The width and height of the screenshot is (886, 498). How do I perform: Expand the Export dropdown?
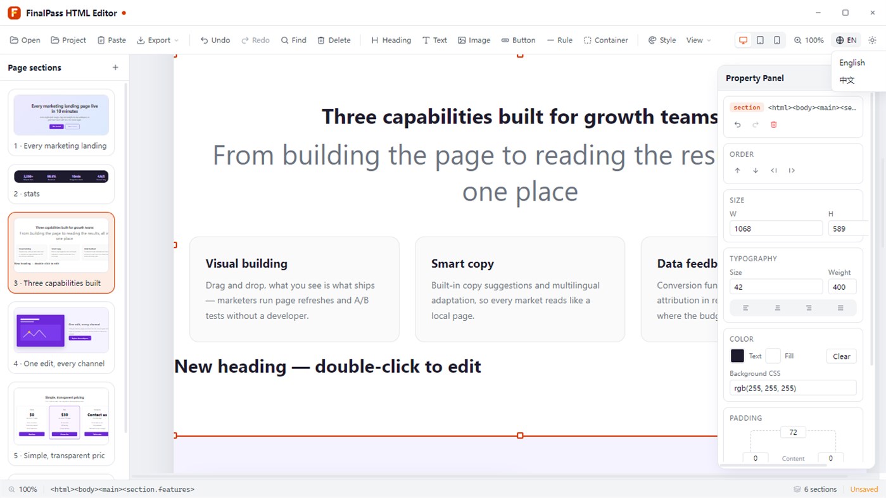tap(158, 40)
